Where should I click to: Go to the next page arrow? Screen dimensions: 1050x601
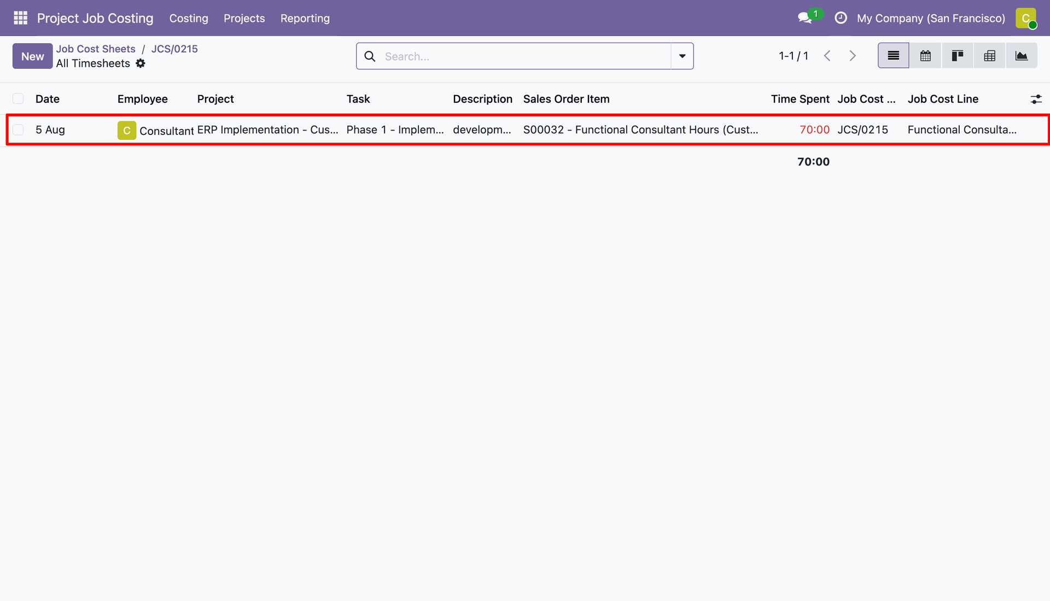[852, 56]
